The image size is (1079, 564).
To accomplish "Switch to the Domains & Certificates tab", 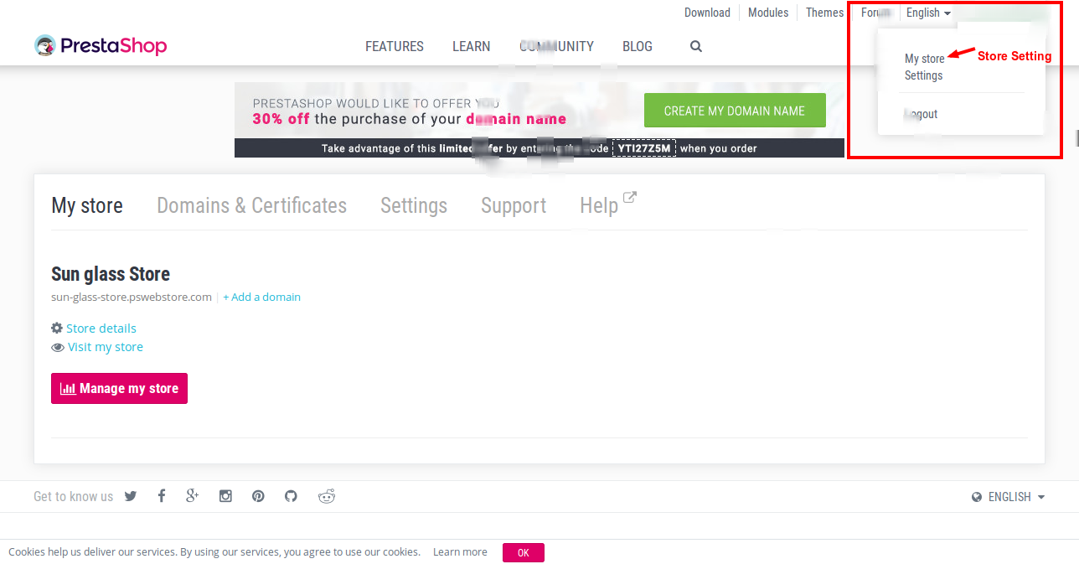I will [x=251, y=205].
